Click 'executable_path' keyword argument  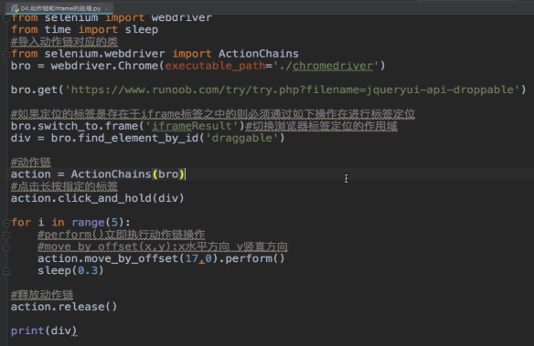[215, 66]
